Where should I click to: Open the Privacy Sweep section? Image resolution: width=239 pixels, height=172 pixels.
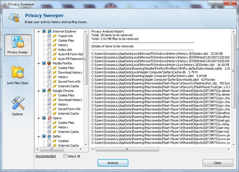[18, 45]
